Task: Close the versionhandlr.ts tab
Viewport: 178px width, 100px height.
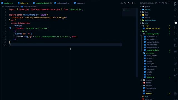Action: pos(51,3)
